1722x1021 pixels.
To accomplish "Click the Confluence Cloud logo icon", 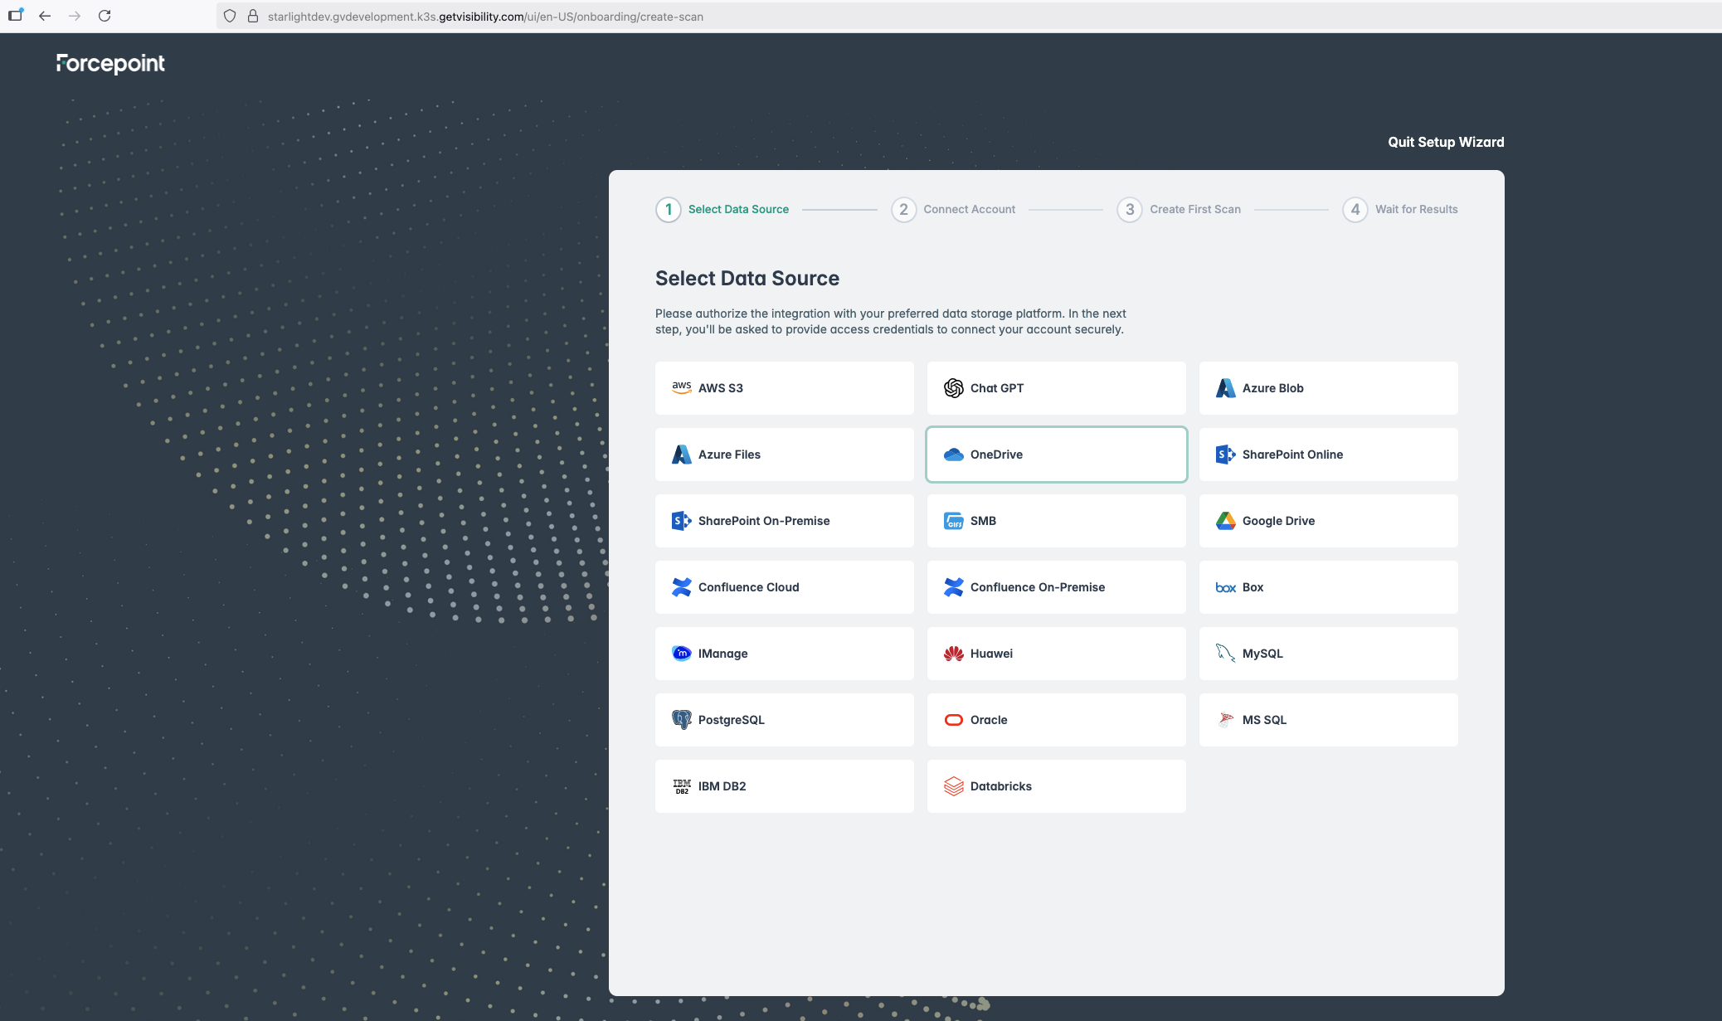I will coord(681,587).
